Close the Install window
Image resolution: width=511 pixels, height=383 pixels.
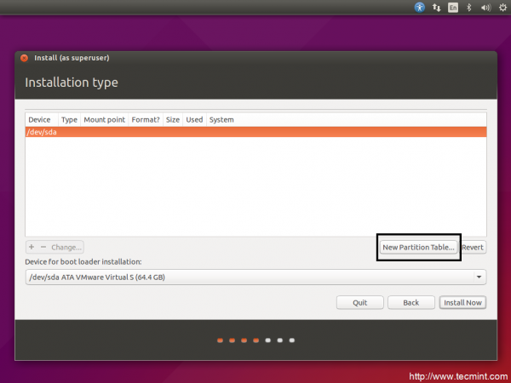click(24, 58)
